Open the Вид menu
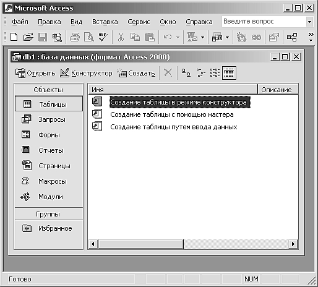The height and width of the screenshot is (287, 318). pos(76,22)
